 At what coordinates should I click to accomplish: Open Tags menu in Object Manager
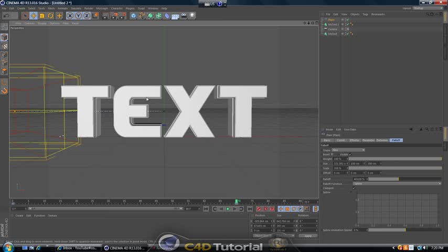(x=365, y=14)
